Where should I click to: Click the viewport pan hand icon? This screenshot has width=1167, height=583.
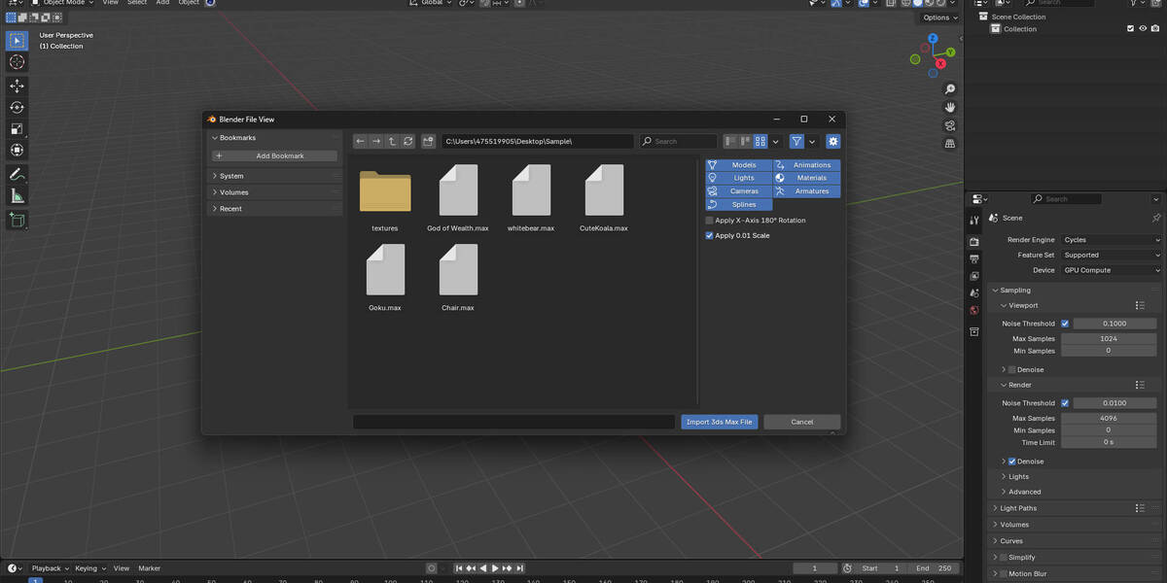click(950, 108)
